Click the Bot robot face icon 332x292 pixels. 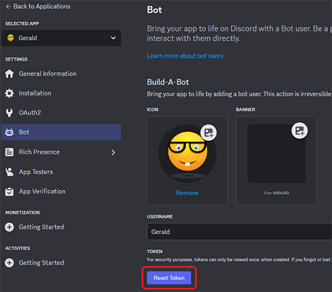pyautogui.click(x=9, y=132)
